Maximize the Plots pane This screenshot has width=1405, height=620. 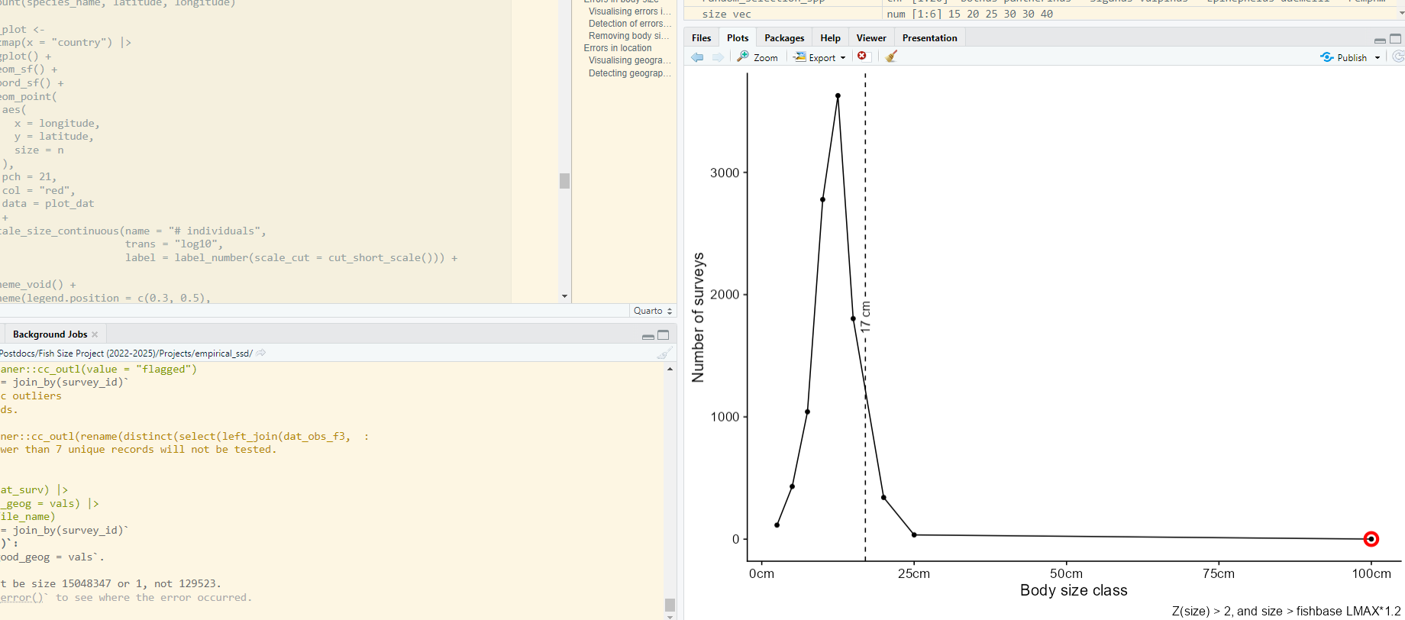pyautogui.click(x=1395, y=38)
